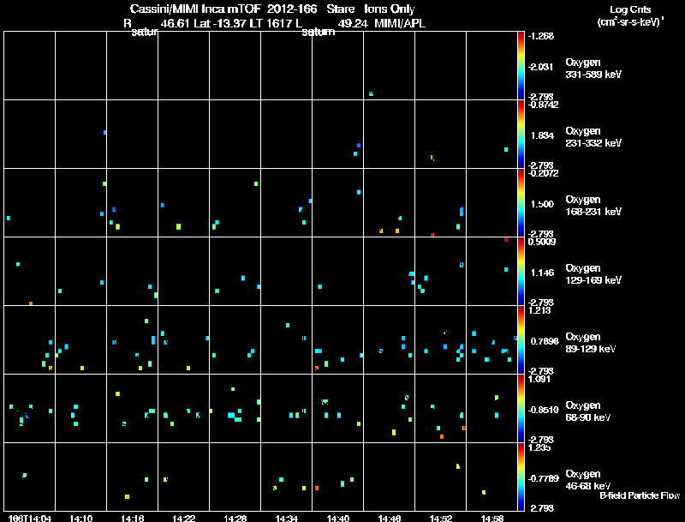Click the 14:28 time axis tick label
This screenshot has width=685, height=522.
[235, 519]
